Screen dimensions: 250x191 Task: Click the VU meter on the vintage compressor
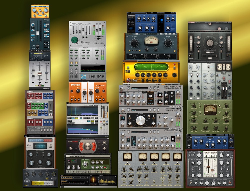[151, 40]
